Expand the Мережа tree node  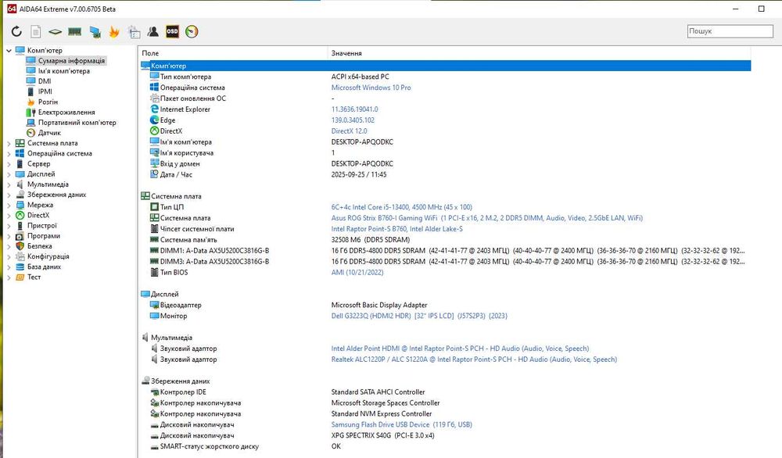pyautogui.click(x=9, y=206)
